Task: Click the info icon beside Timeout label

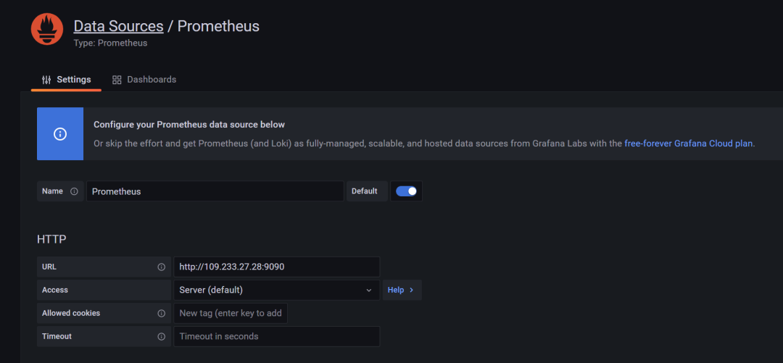Action: point(161,336)
